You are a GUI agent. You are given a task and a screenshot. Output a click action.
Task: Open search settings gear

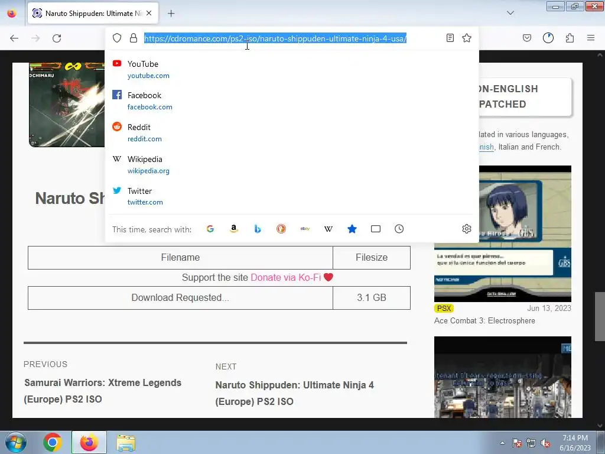coord(467,229)
